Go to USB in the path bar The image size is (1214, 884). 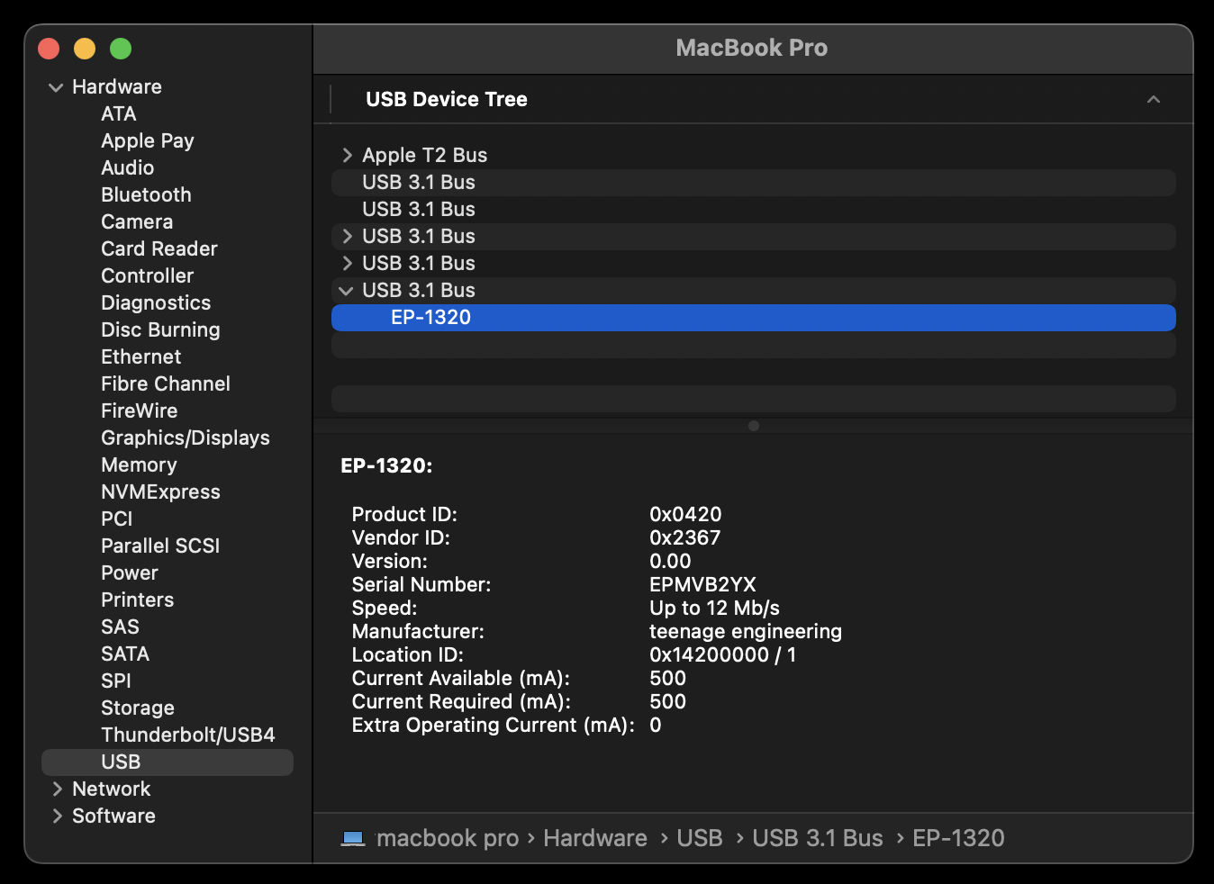700,839
